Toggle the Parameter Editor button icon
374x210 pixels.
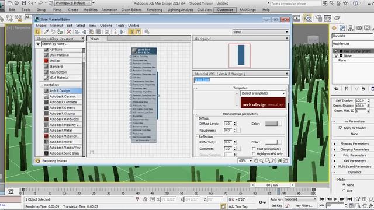(x=138, y=32)
